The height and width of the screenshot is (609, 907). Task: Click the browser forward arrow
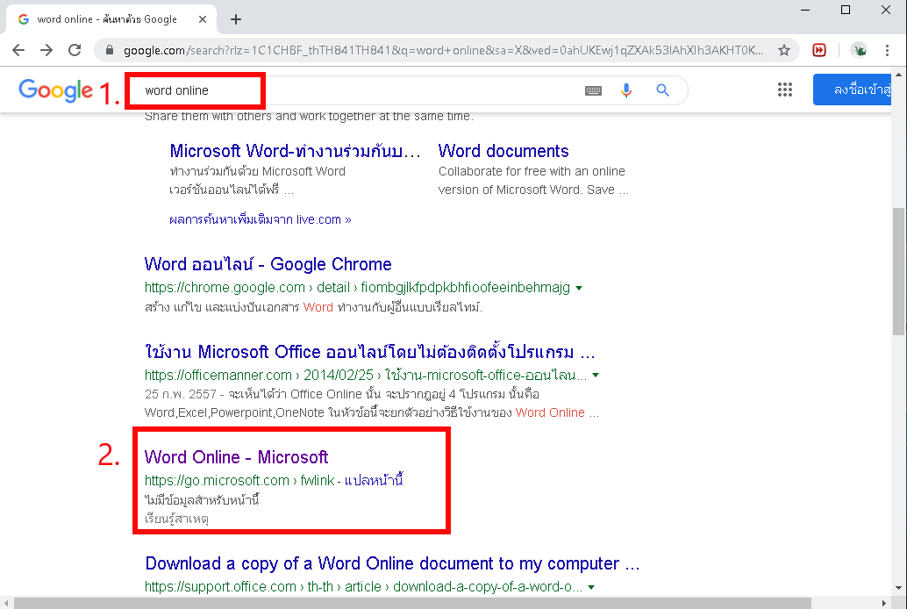point(46,50)
